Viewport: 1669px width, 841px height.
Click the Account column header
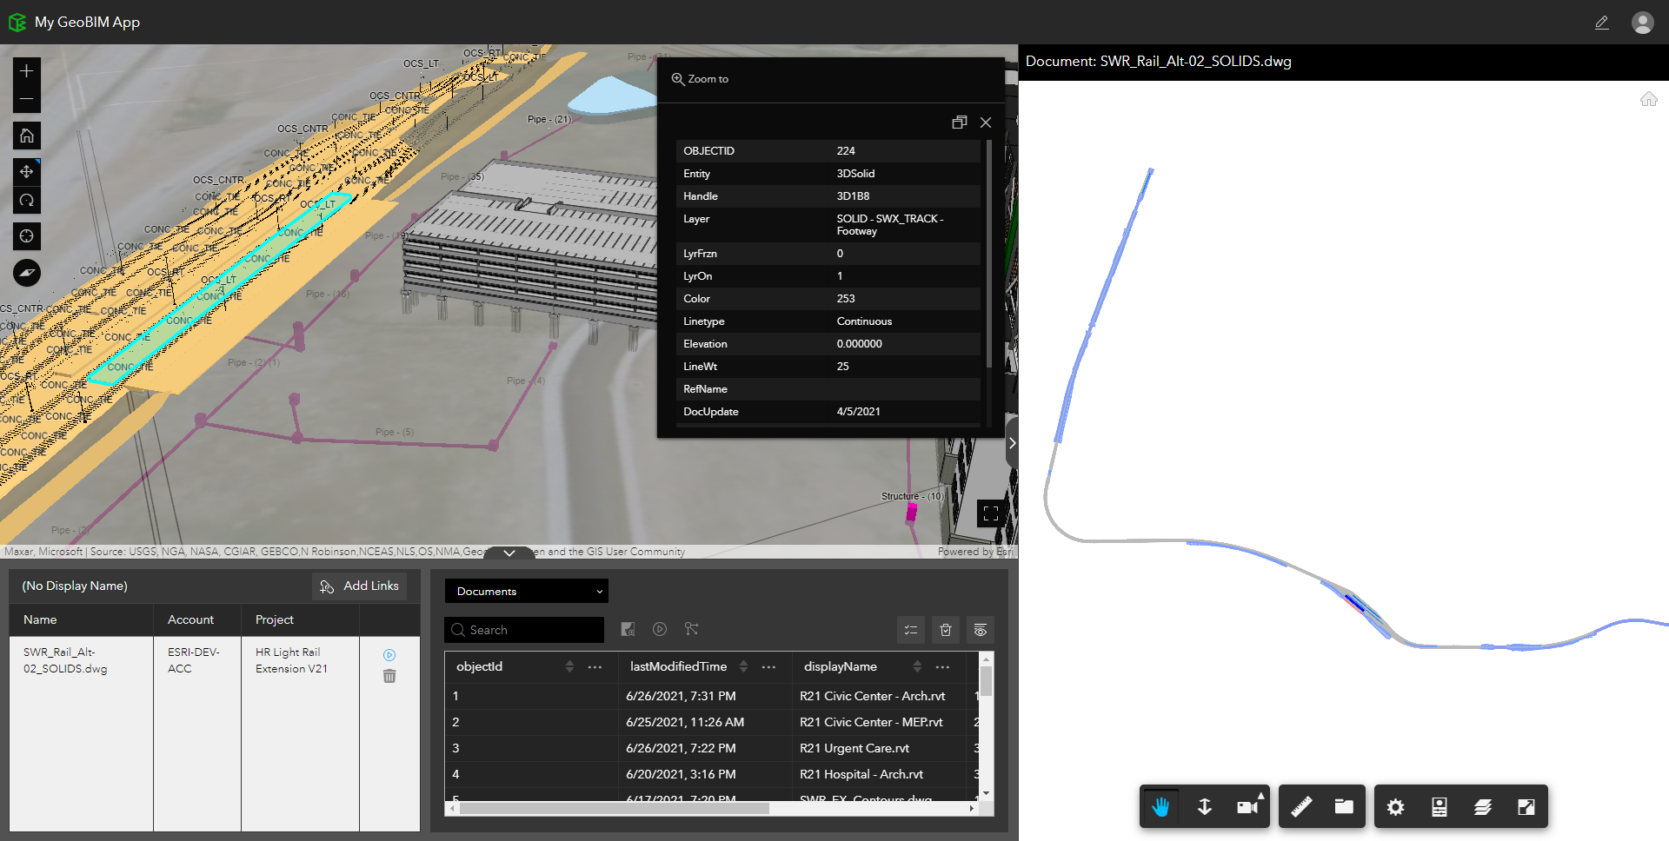tap(197, 620)
